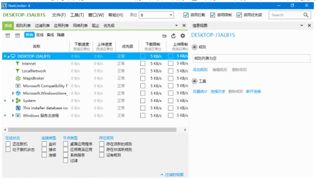Click the search magnifier icon
This screenshot has width=316, height=180.
point(306,15)
